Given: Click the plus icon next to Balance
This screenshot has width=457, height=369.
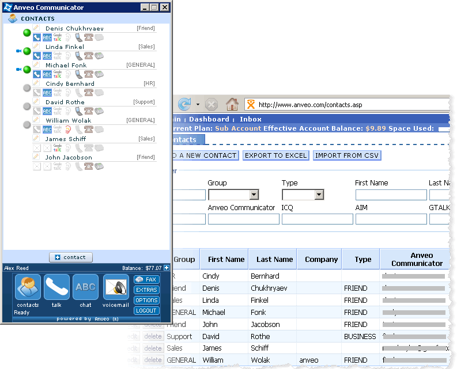Looking at the screenshot, I should pyautogui.click(x=167, y=268).
